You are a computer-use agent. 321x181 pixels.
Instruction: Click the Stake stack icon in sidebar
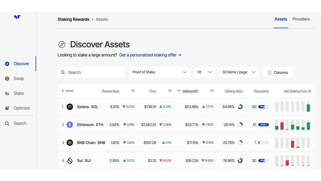tap(7, 93)
